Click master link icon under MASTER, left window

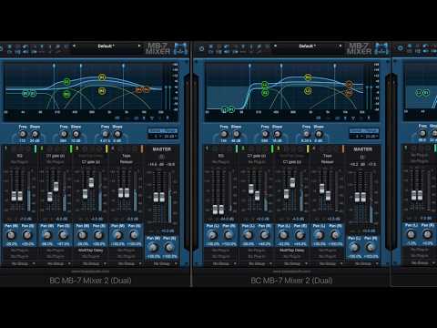[161, 157]
